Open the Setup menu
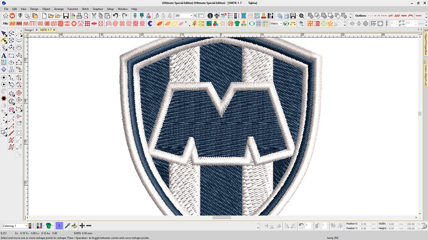This screenshot has width=428, height=240. pyautogui.click(x=110, y=9)
